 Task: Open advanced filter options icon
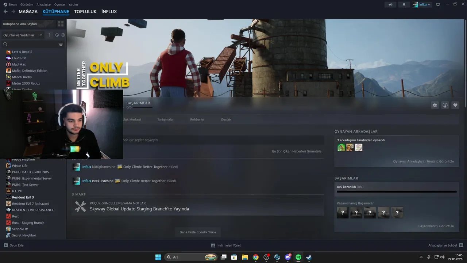[61, 44]
